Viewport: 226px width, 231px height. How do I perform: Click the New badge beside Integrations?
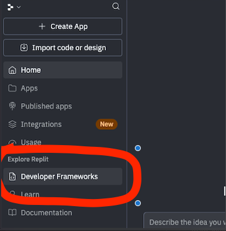[106, 124]
